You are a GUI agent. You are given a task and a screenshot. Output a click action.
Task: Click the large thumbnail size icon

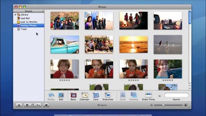click(x=186, y=105)
